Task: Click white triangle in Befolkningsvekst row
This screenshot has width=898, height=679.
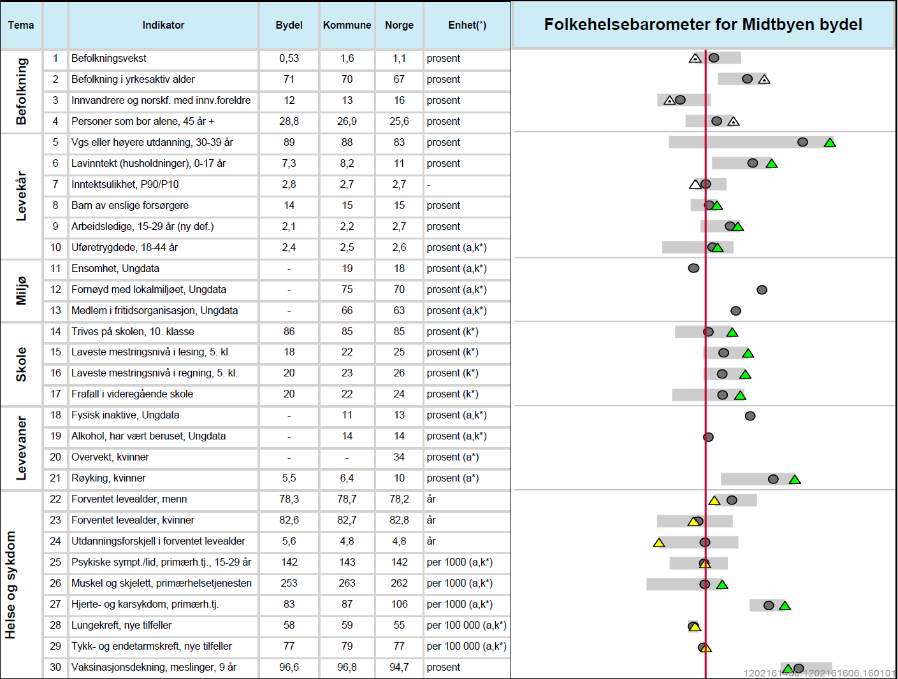Action: pos(695,59)
